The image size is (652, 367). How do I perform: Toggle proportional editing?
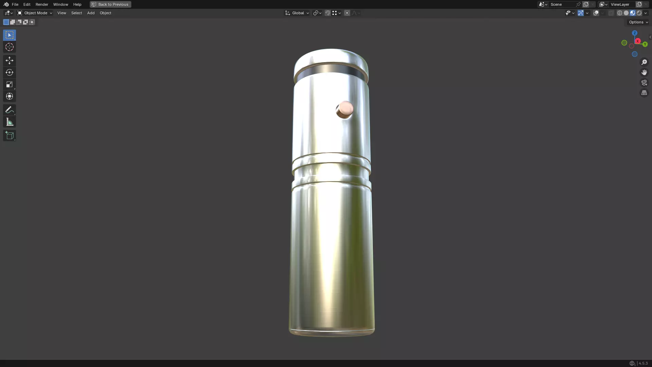347,13
